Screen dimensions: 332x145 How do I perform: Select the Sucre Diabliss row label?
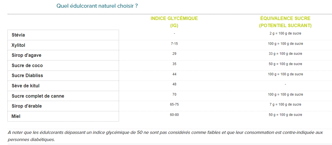coord(27,76)
